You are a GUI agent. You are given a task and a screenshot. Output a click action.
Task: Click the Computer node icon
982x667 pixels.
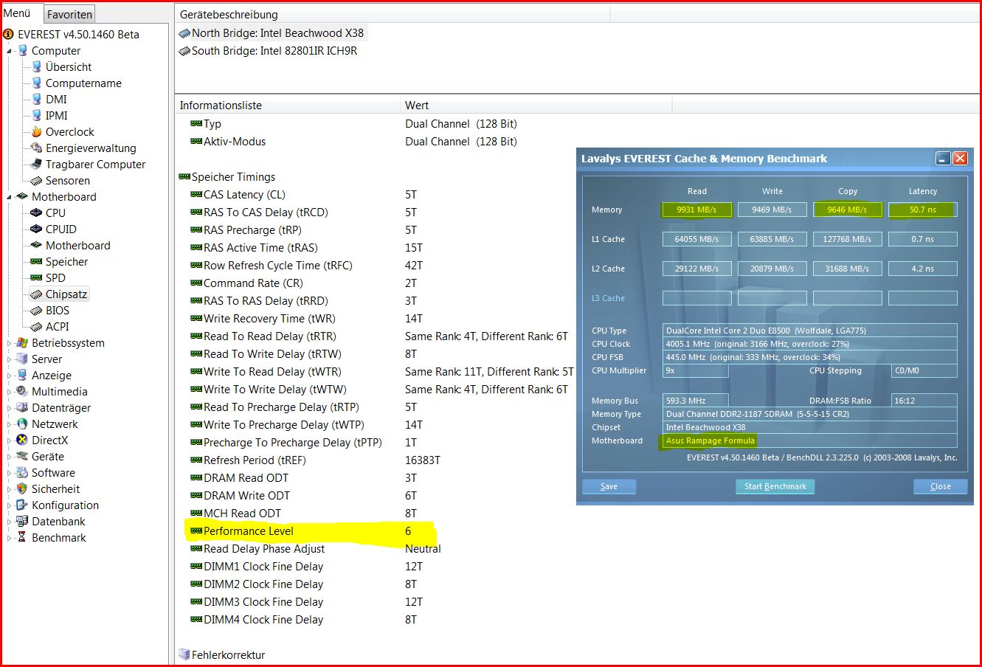pos(23,50)
